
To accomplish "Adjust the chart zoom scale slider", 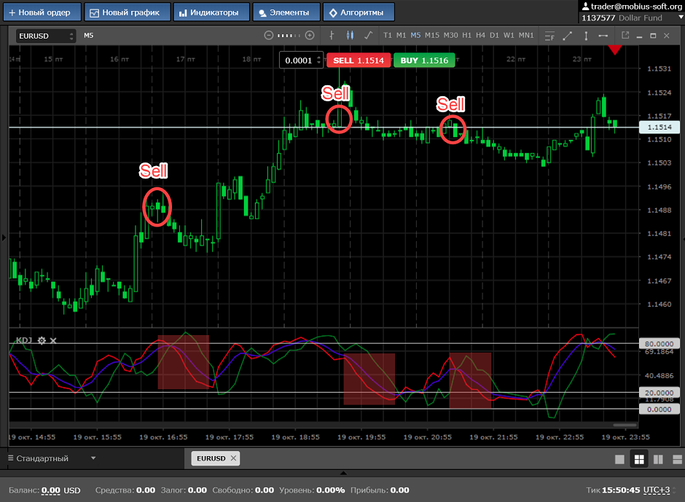I will coord(289,36).
